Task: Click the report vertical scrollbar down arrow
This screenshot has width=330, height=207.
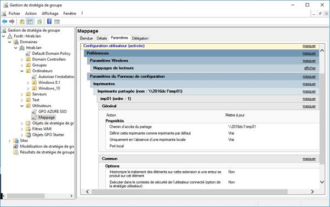Action: coord(322,182)
